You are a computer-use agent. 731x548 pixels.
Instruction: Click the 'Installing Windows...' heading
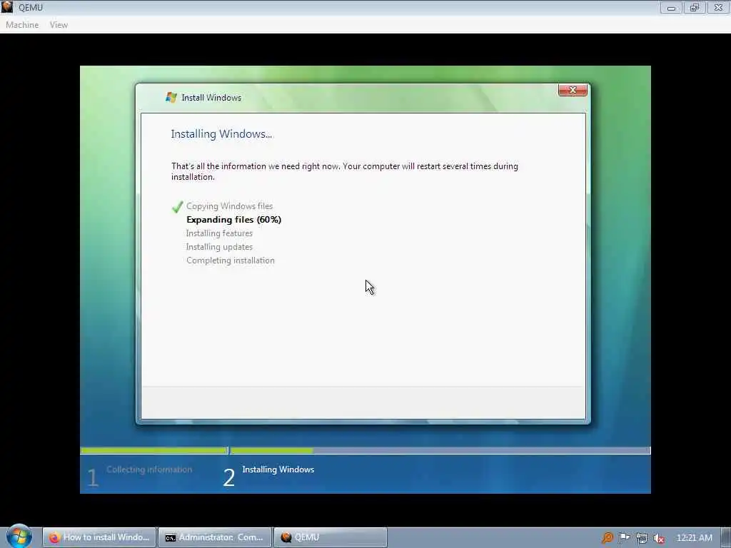click(221, 134)
